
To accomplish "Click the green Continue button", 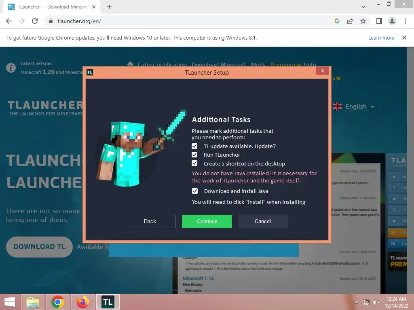I will tap(207, 221).
